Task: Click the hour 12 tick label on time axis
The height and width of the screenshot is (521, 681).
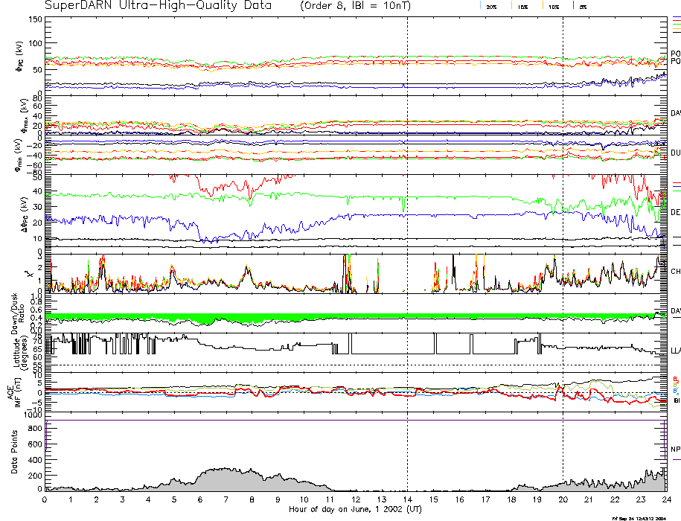Action: 356,500
